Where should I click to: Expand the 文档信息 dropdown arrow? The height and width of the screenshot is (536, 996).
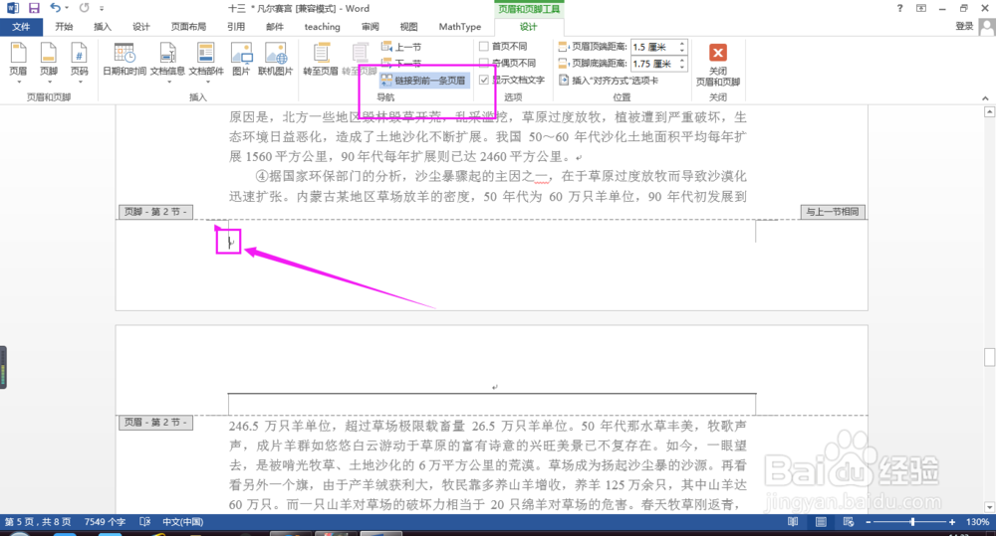[168, 83]
